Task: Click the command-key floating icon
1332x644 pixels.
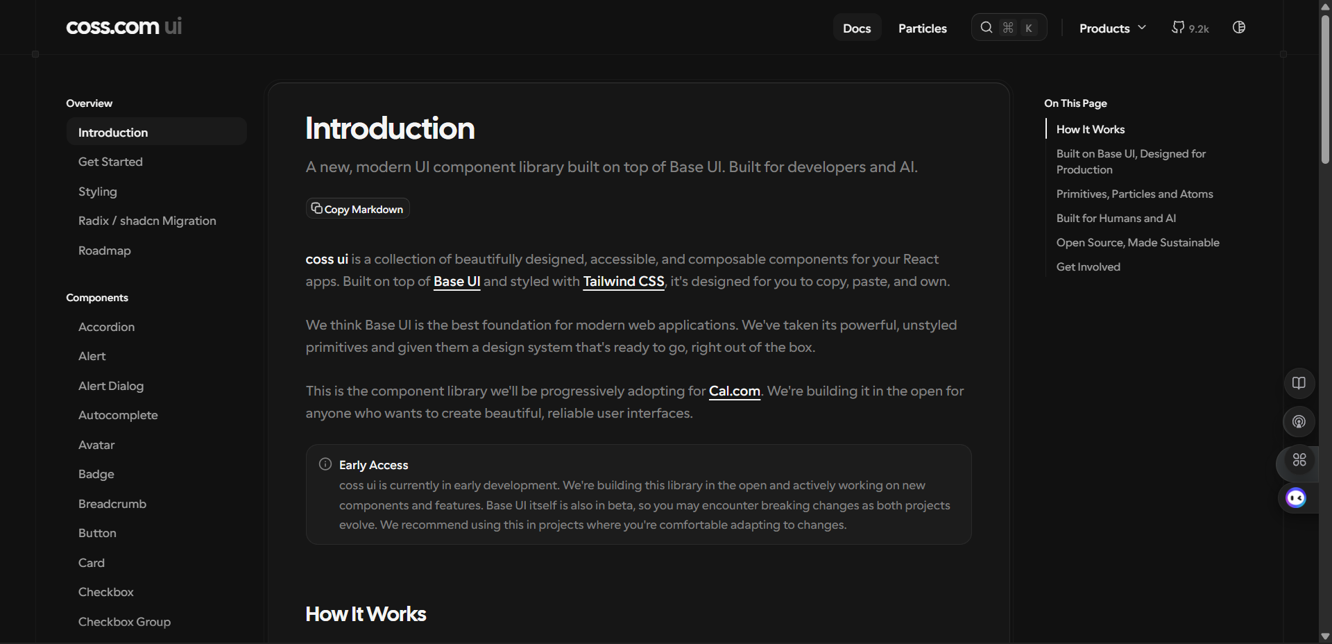Action: [1299, 460]
